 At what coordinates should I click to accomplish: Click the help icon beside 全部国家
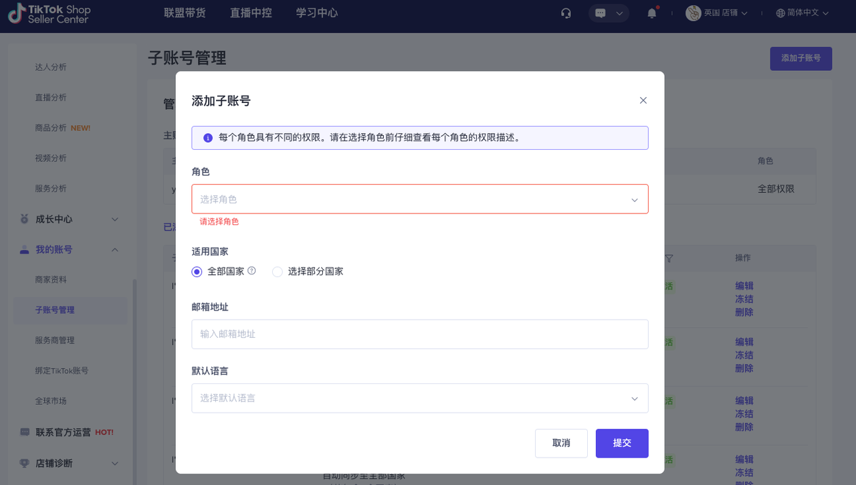pos(252,271)
